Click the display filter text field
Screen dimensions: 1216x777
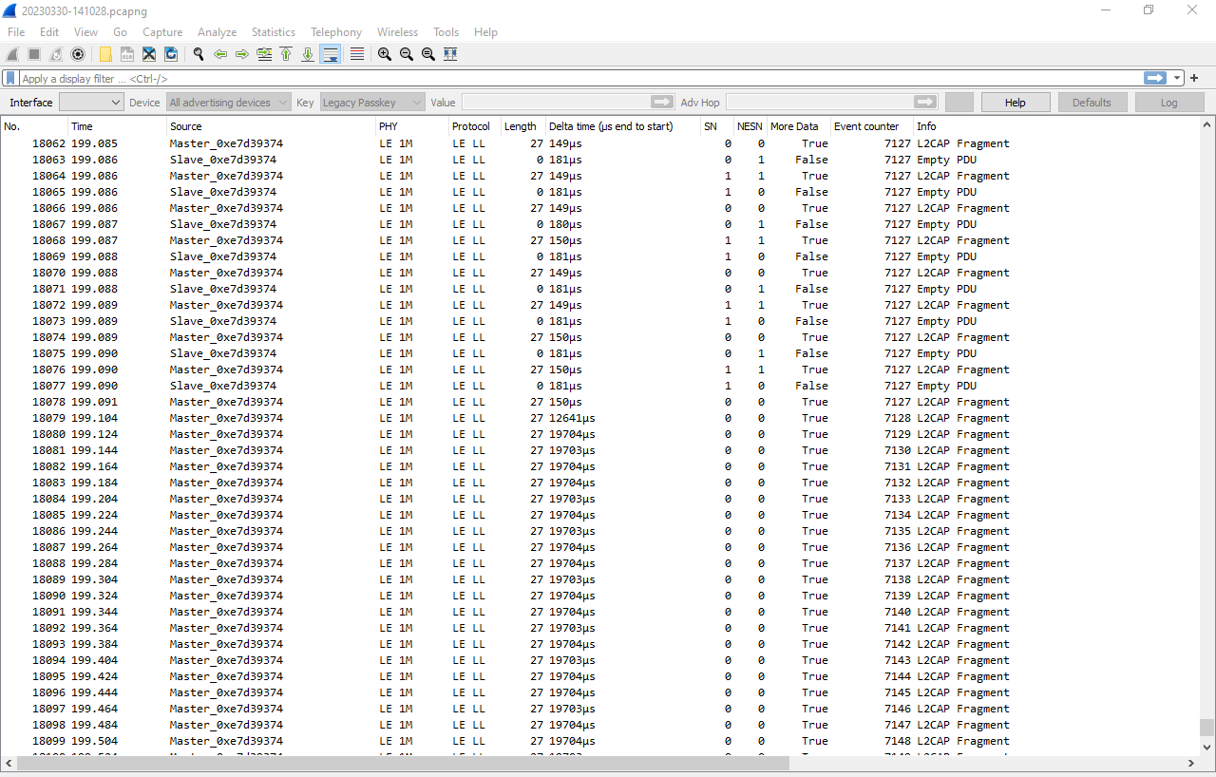click(x=579, y=78)
